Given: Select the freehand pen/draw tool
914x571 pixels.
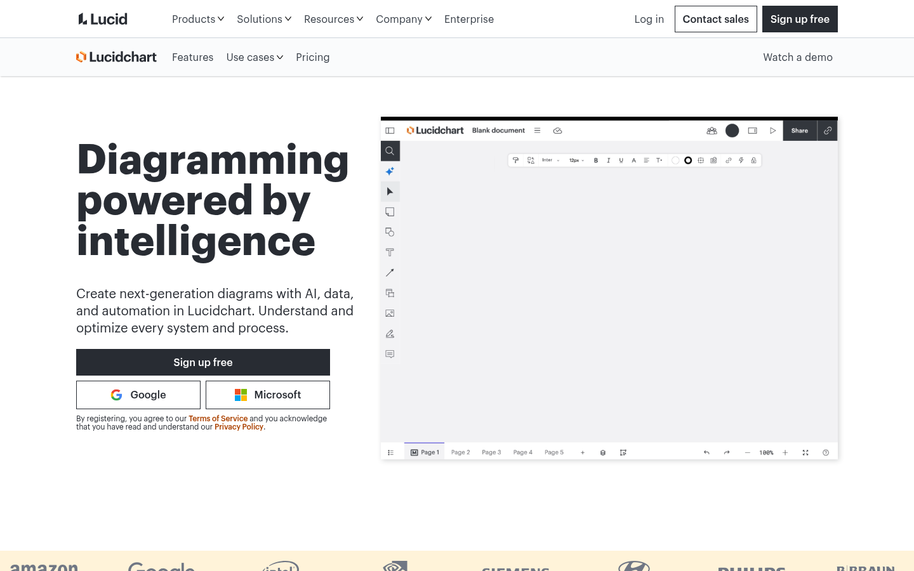Looking at the screenshot, I should (390, 334).
